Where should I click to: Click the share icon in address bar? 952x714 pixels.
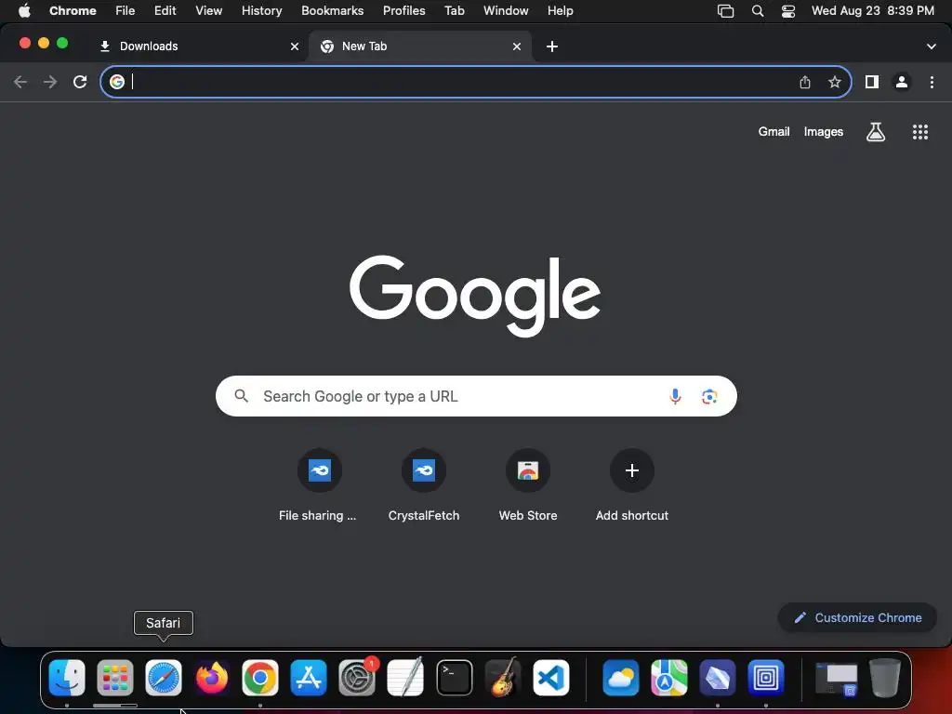pyautogui.click(x=805, y=82)
